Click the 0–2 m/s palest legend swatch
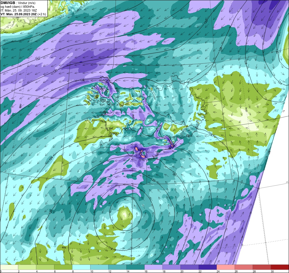289x273 pixels. coord(9,267)
